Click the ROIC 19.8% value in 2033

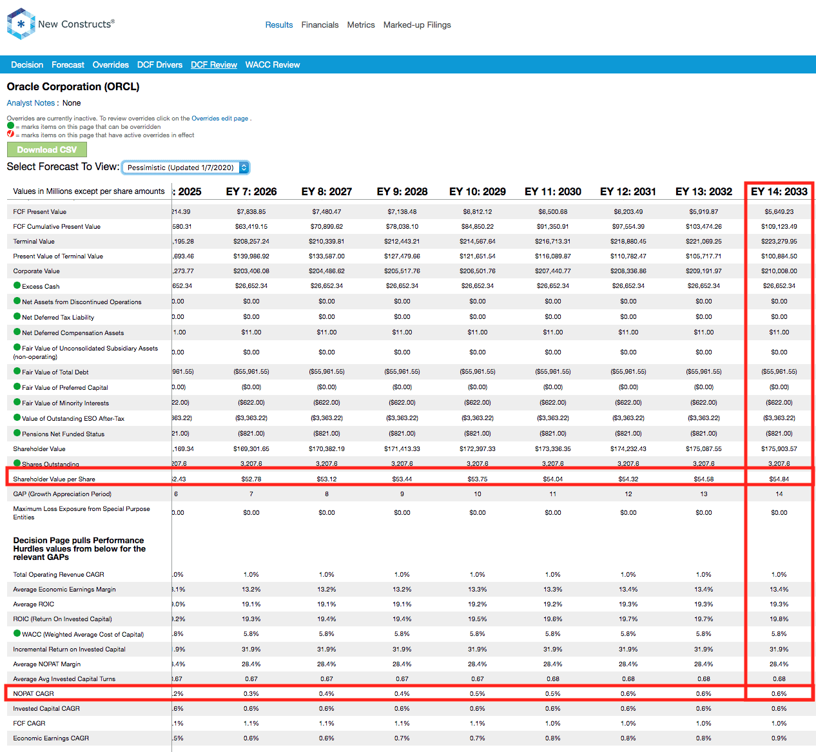(779, 619)
